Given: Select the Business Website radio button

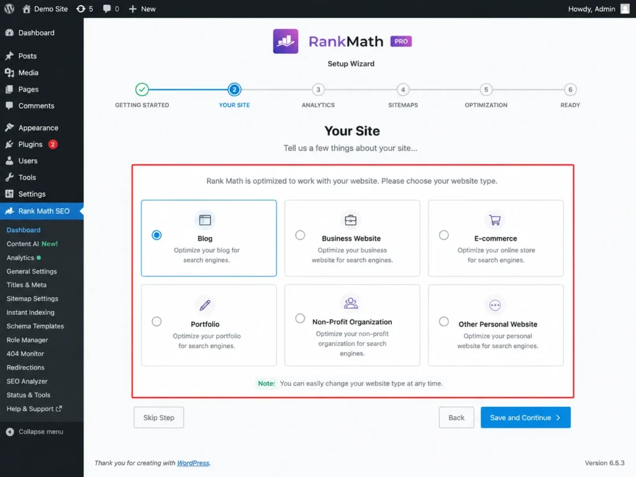Looking at the screenshot, I should pyautogui.click(x=300, y=235).
